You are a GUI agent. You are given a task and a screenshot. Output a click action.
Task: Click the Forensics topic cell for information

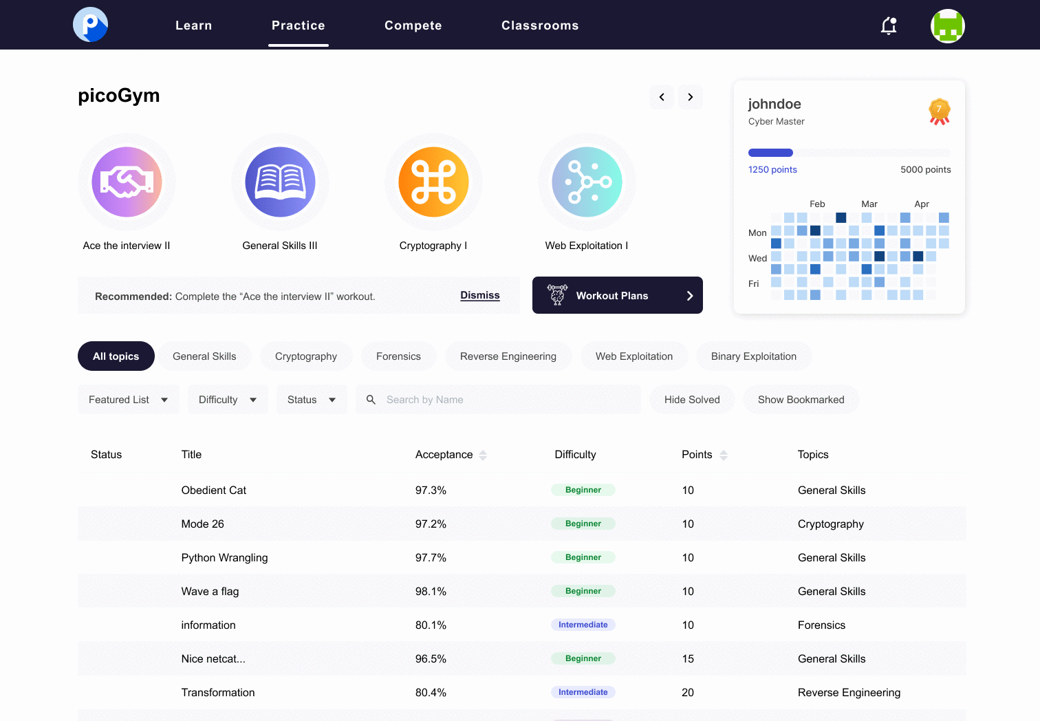(x=821, y=625)
